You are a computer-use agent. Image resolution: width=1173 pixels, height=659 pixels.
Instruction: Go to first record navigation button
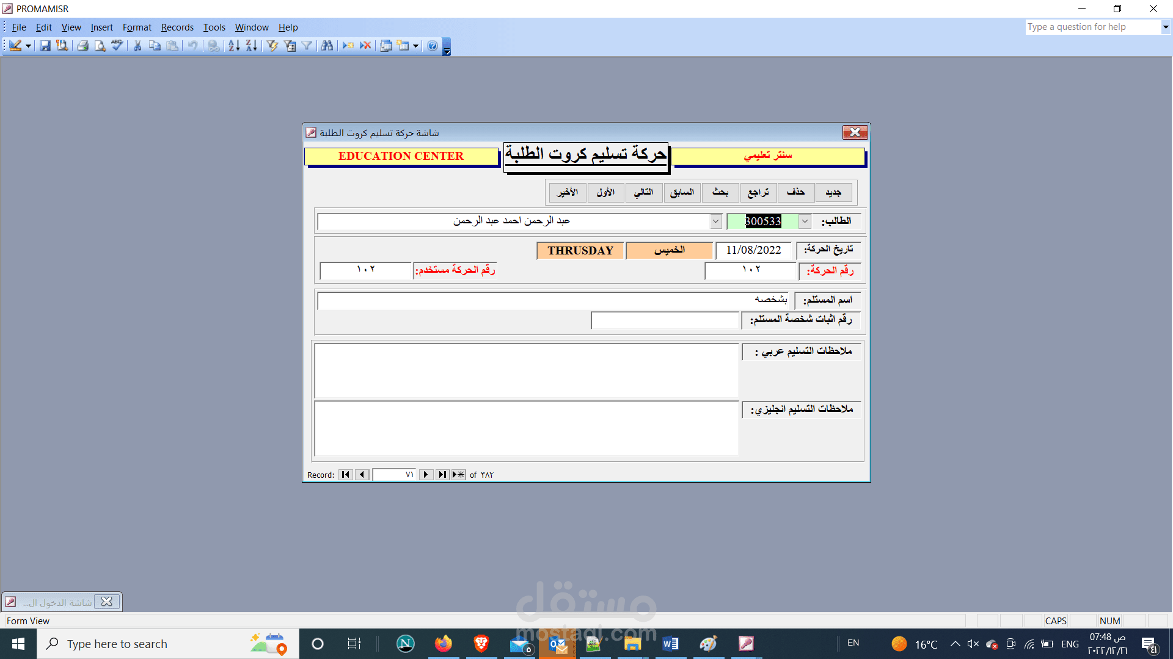346,475
